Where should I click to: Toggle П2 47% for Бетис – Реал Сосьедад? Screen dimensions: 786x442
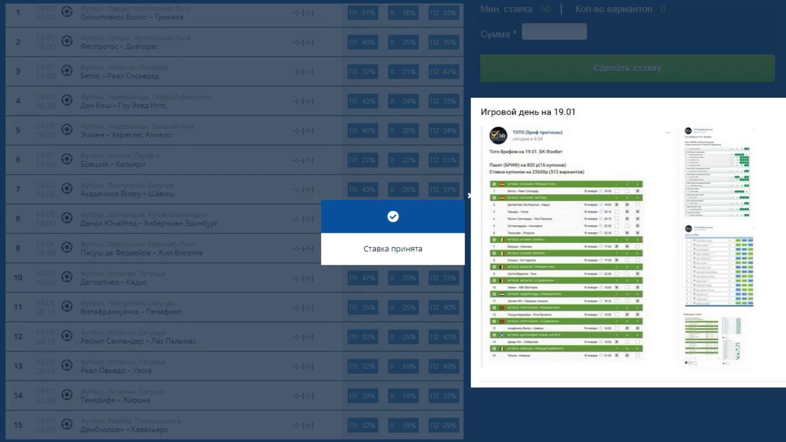(x=444, y=72)
